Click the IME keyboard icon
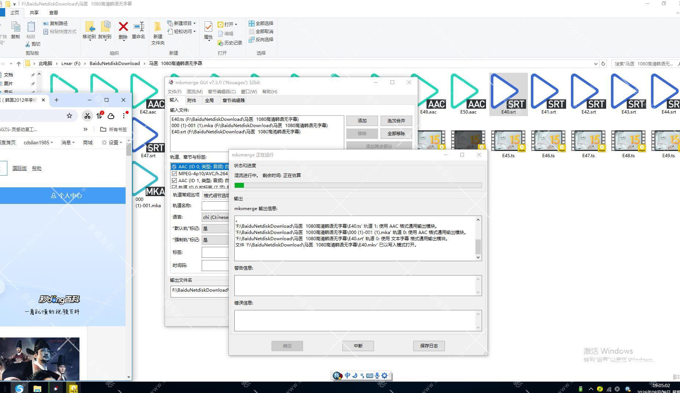The height and width of the screenshot is (393, 680). click(x=370, y=376)
